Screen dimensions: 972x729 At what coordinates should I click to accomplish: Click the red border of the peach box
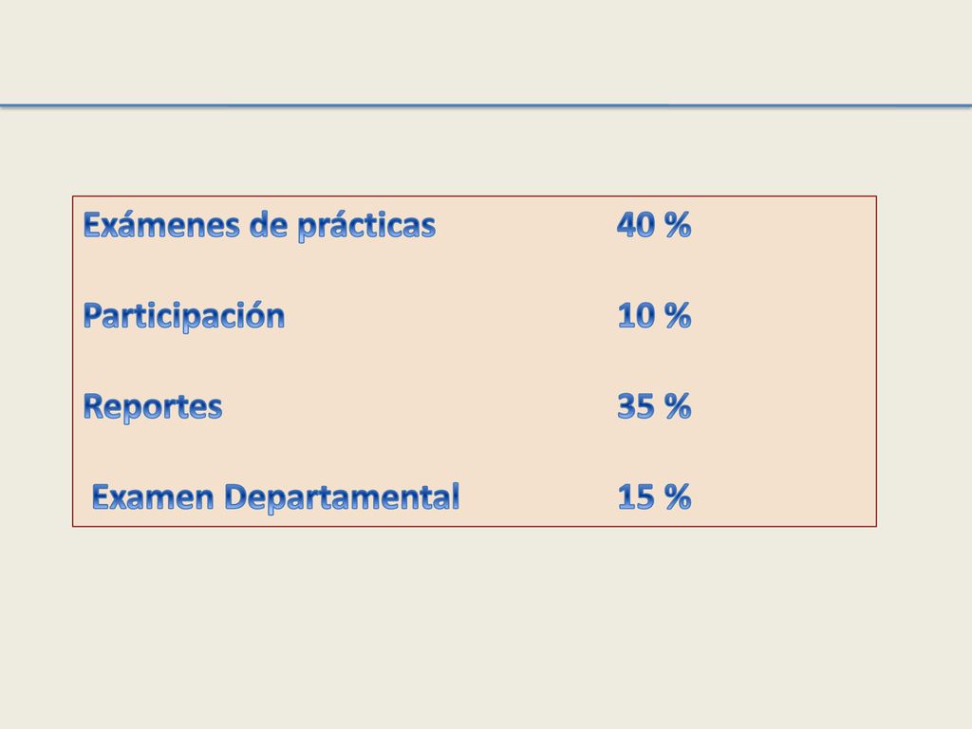click(x=475, y=196)
